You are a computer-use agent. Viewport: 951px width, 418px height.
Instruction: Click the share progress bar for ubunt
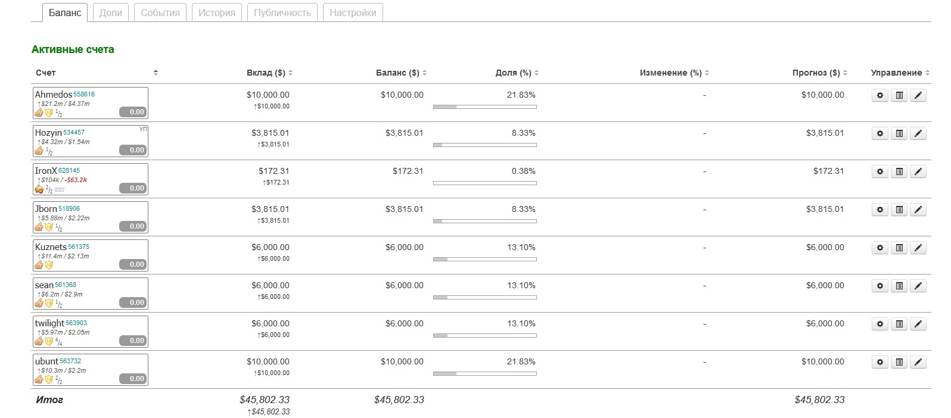(484, 374)
